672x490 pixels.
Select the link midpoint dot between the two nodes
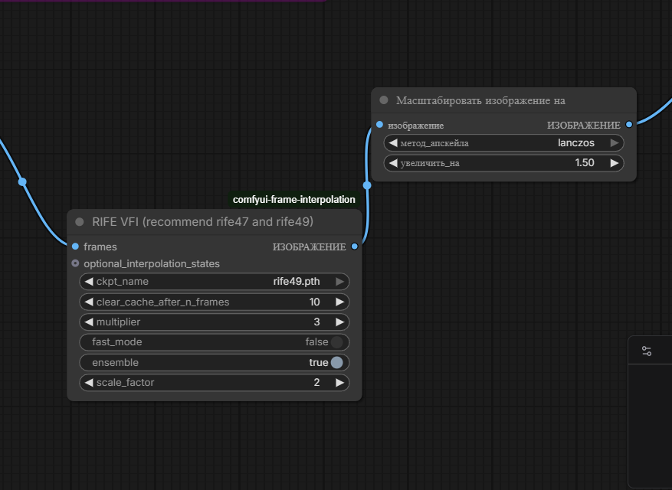click(367, 185)
